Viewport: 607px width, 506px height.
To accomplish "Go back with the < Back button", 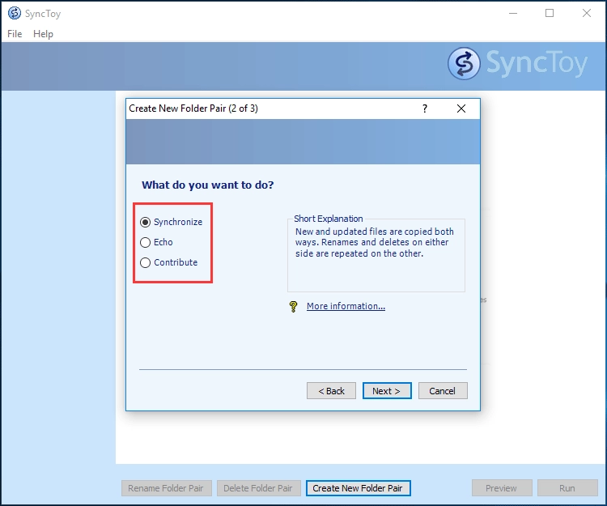I will (331, 390).
